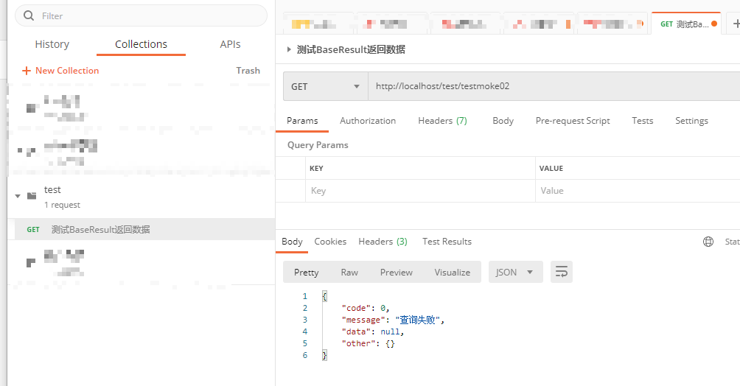This screenshot has width=740, height=386.
Task: Select the Pretty response view
Action: pyautogui.click(x=307, y=273)
